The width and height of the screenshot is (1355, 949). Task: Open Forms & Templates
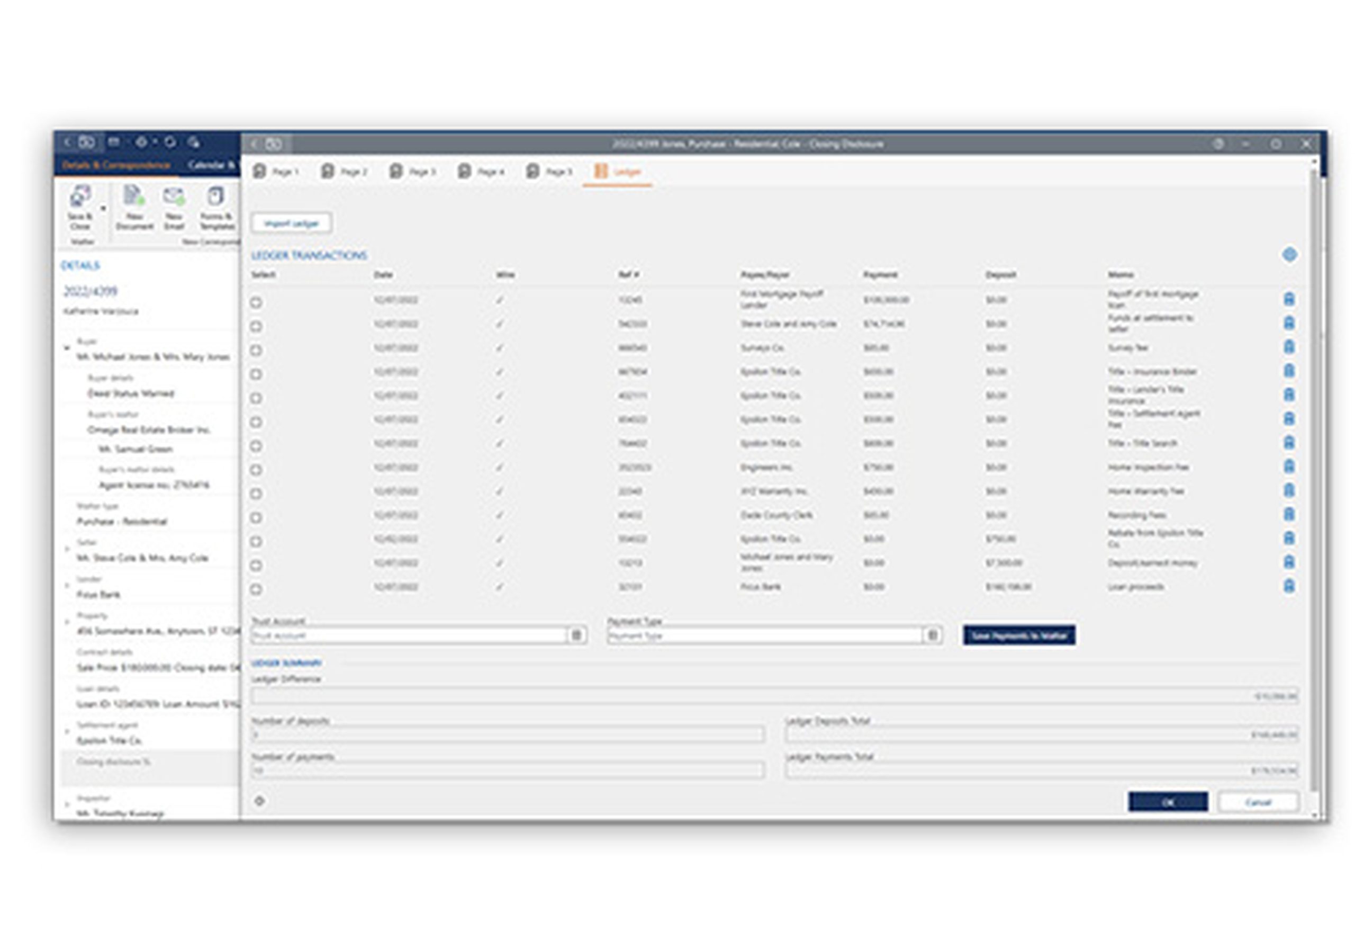click(x=216, y=197)
